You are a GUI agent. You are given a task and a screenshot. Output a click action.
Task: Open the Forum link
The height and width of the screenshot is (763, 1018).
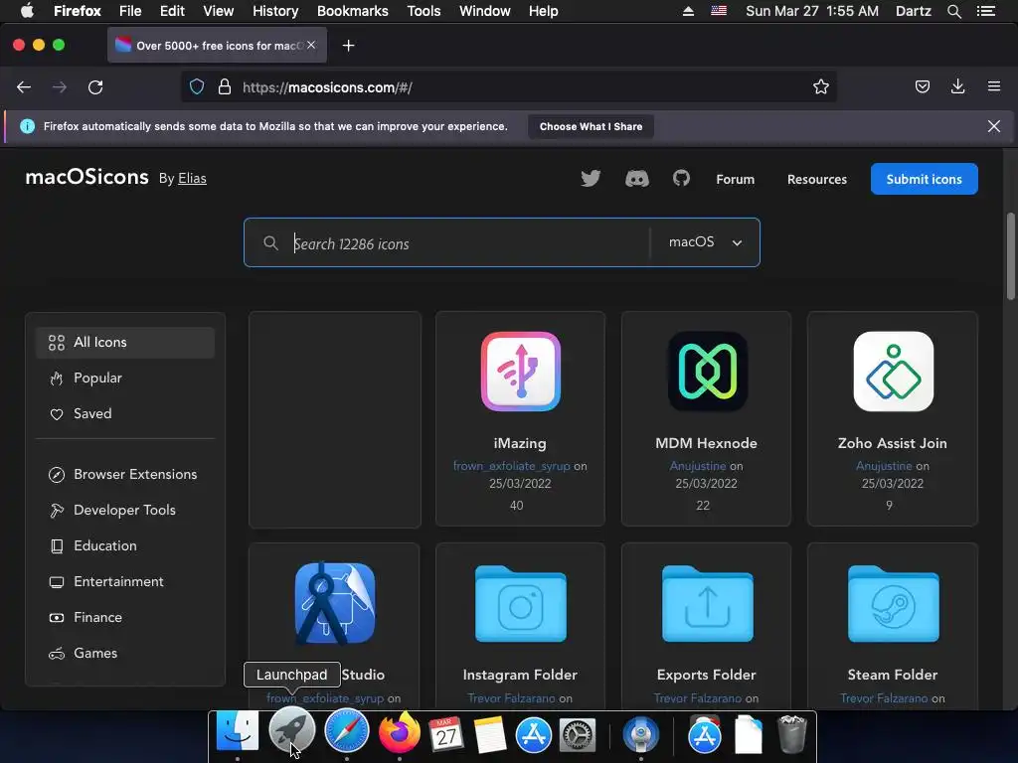click(x=735, y=179)
